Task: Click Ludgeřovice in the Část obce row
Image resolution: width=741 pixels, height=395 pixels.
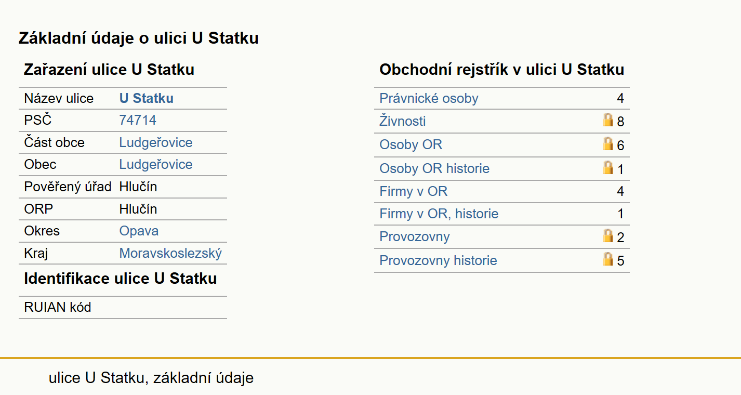Action: (156, 142)
